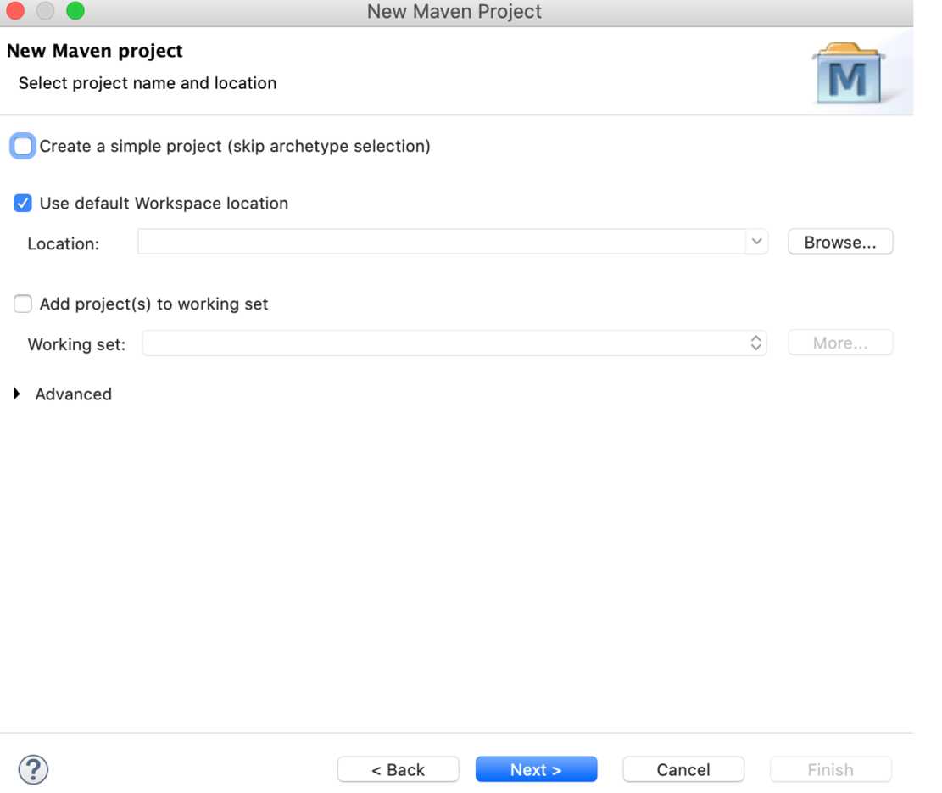
Task: Click the Browse... button
Action: (839, 242)
